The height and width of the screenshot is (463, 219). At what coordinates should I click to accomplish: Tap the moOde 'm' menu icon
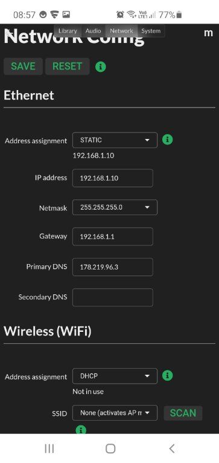coord(208,33)
